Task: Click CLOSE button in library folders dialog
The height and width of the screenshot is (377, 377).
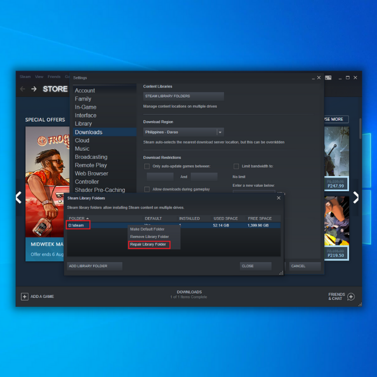Action: click(x=256, y=266)
